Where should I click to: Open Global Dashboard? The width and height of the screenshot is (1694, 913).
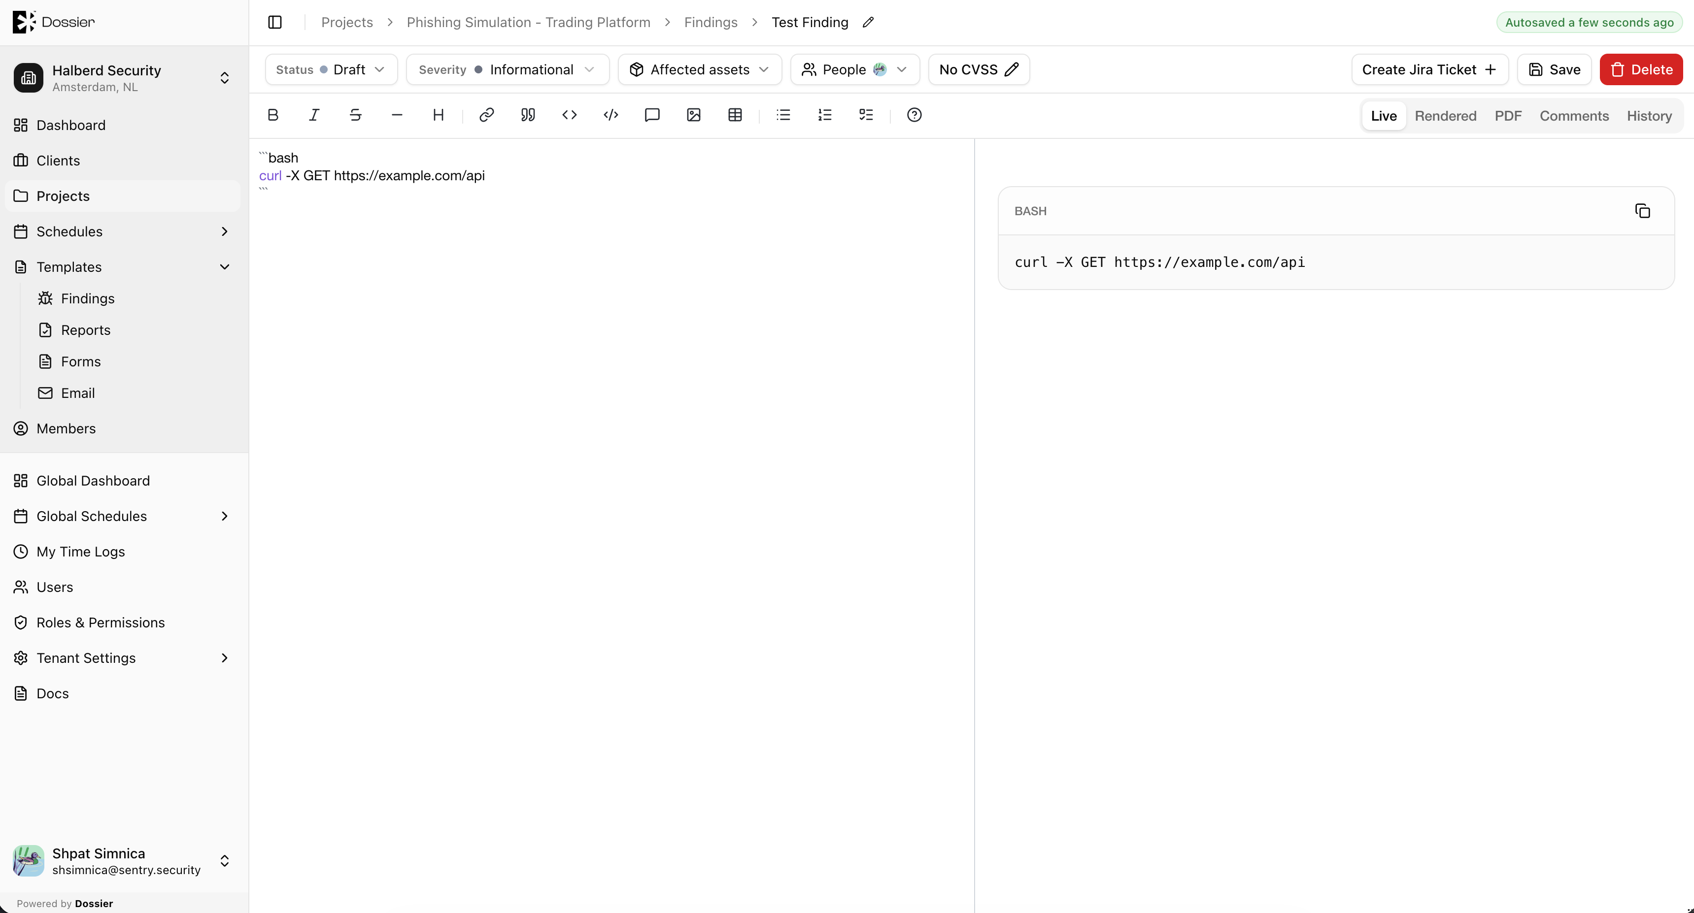tap(122, 481)
